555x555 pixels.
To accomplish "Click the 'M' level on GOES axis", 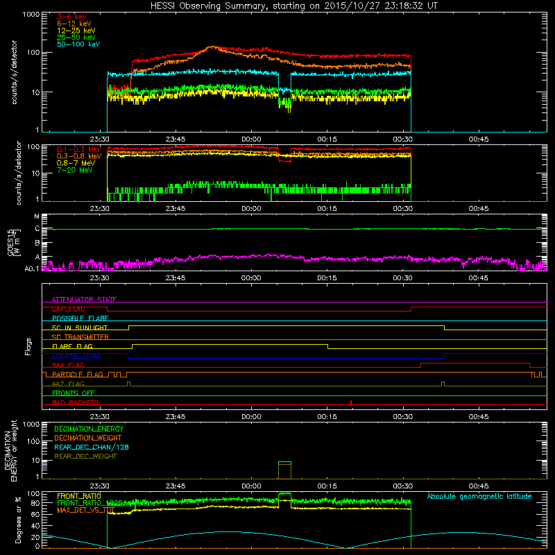I will (x=37, y=216).
